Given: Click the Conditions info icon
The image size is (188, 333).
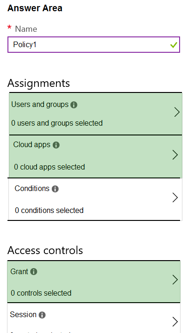Looking at the screenshot, I should point(55,189).
